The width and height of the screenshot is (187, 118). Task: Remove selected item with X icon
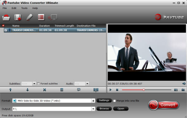tap(45, 90)
